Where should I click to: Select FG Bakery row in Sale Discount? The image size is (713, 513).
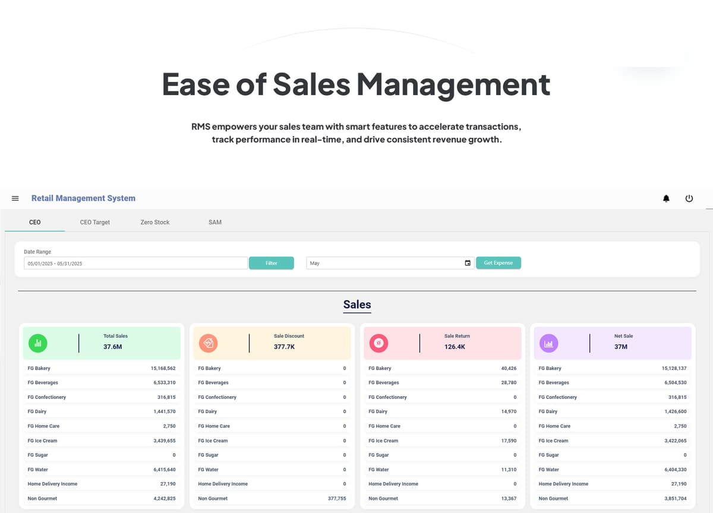pos(272,369)
